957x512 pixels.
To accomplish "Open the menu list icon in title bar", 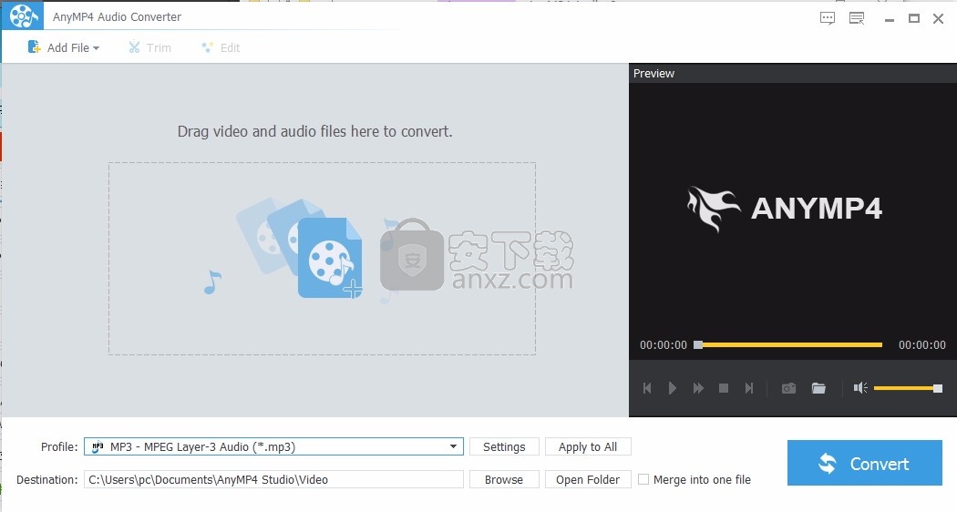I will [857, 18].
